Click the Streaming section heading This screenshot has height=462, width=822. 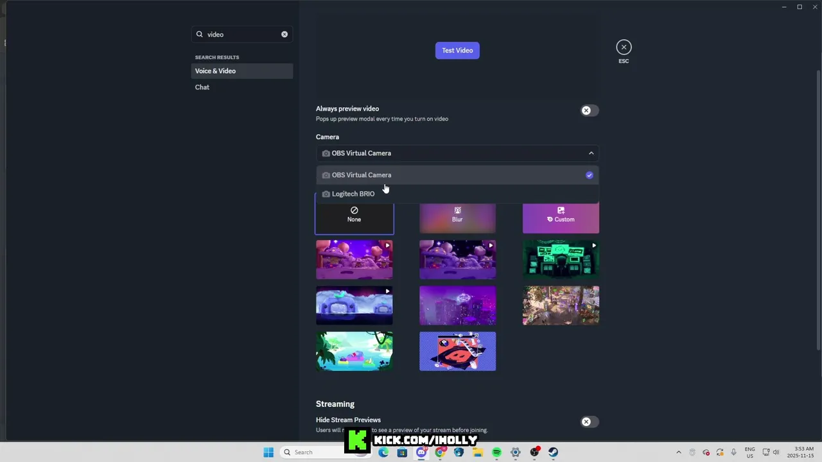(335, 404)
